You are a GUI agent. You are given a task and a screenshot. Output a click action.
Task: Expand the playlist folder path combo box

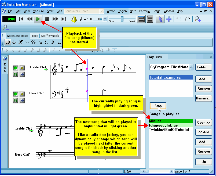click(190, 67)
